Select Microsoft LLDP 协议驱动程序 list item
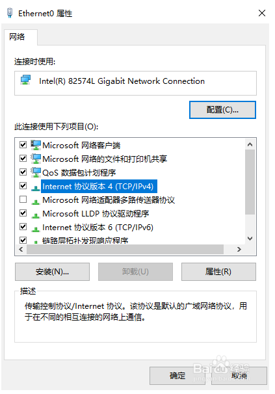 click(96, 214)
